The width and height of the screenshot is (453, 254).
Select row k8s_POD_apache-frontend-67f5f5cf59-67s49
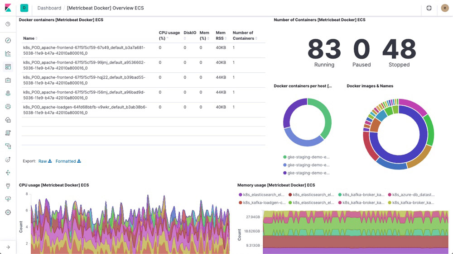[x=143, y=50]
